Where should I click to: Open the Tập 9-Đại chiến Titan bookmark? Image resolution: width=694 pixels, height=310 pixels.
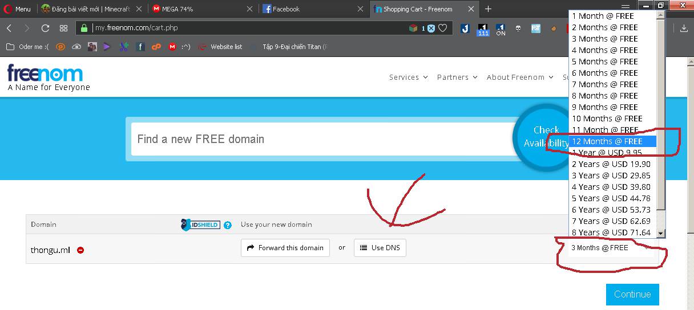coord(289,47)
